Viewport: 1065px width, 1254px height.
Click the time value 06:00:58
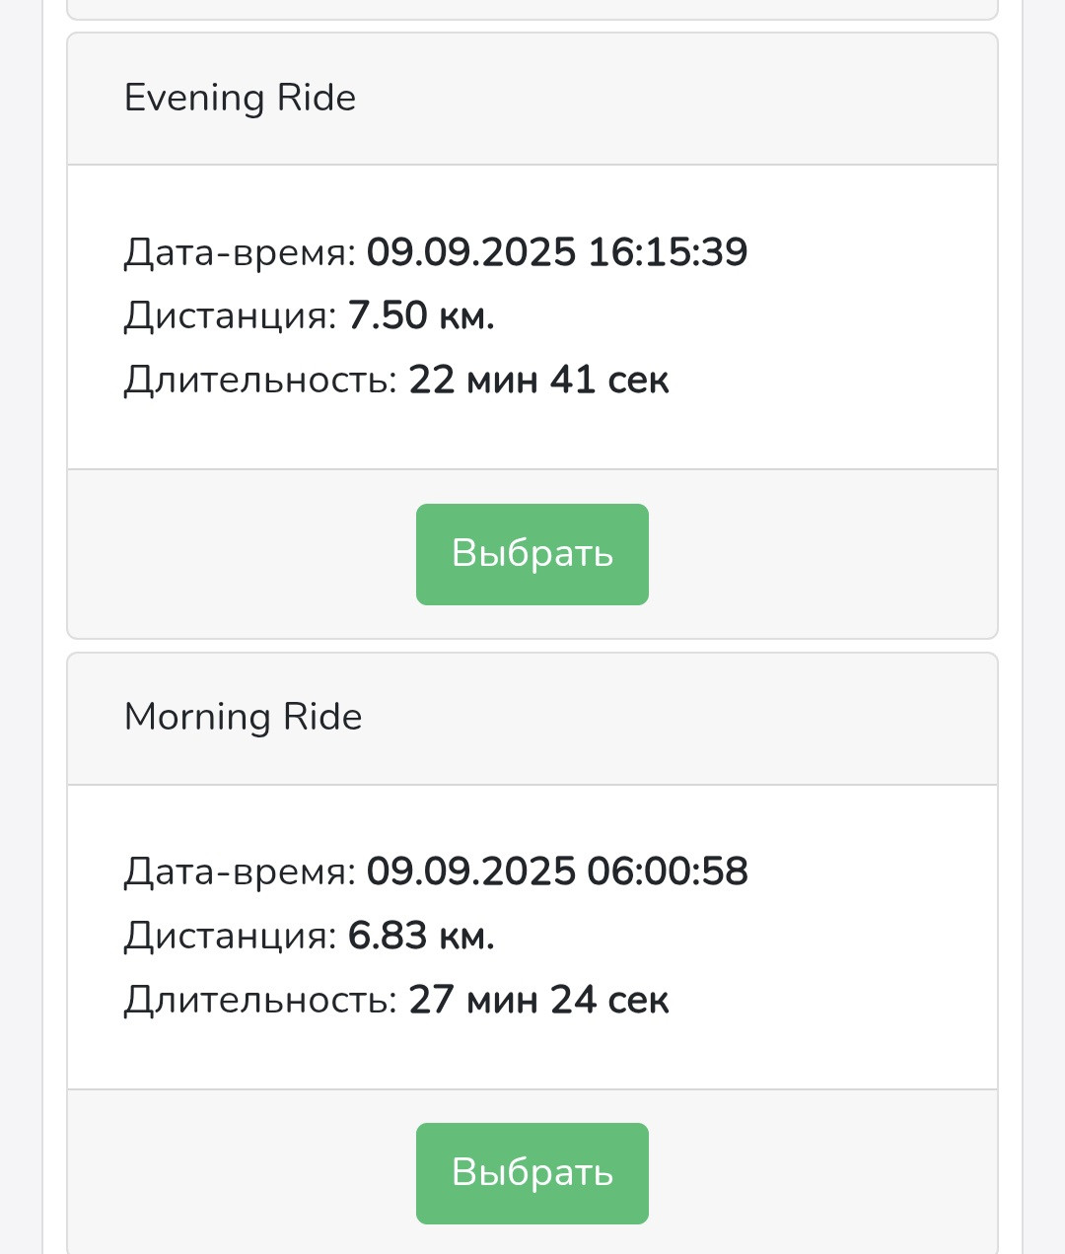[x=668, y=871]
